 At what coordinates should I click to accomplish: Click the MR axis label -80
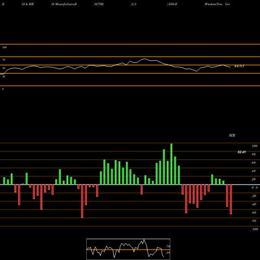(x=254, y=221)
